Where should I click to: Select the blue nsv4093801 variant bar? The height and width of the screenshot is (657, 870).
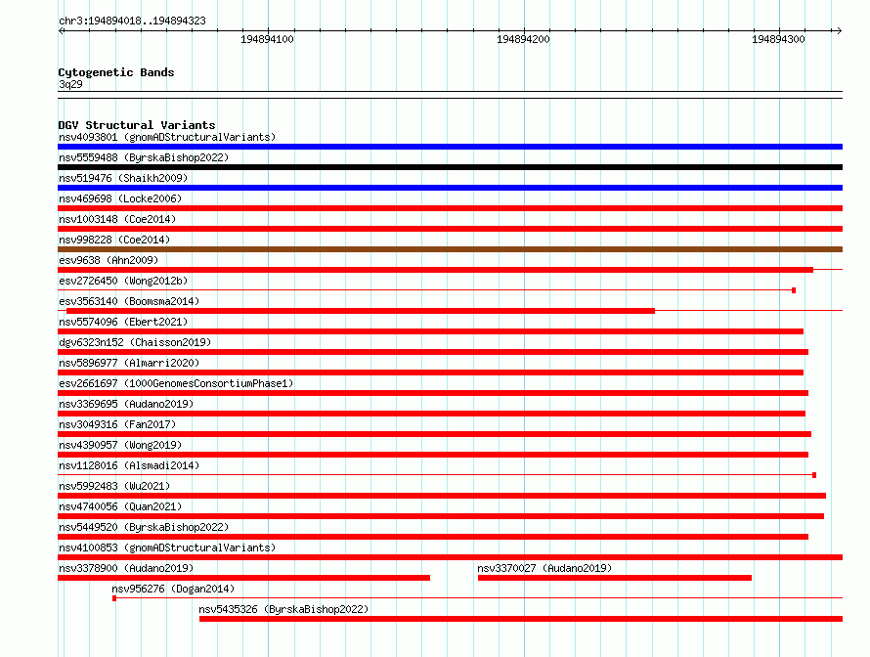point(450,147)
